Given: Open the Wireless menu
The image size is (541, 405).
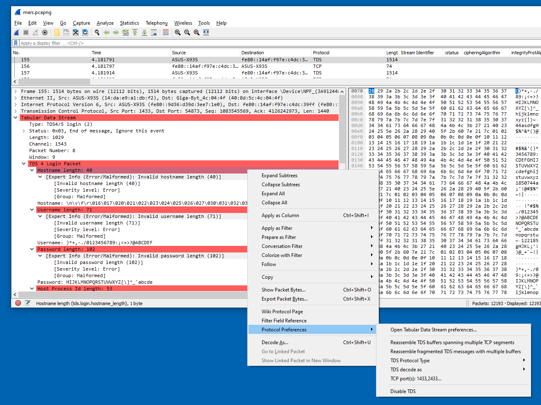Looking at the screenshot, I should coord(183,23).
